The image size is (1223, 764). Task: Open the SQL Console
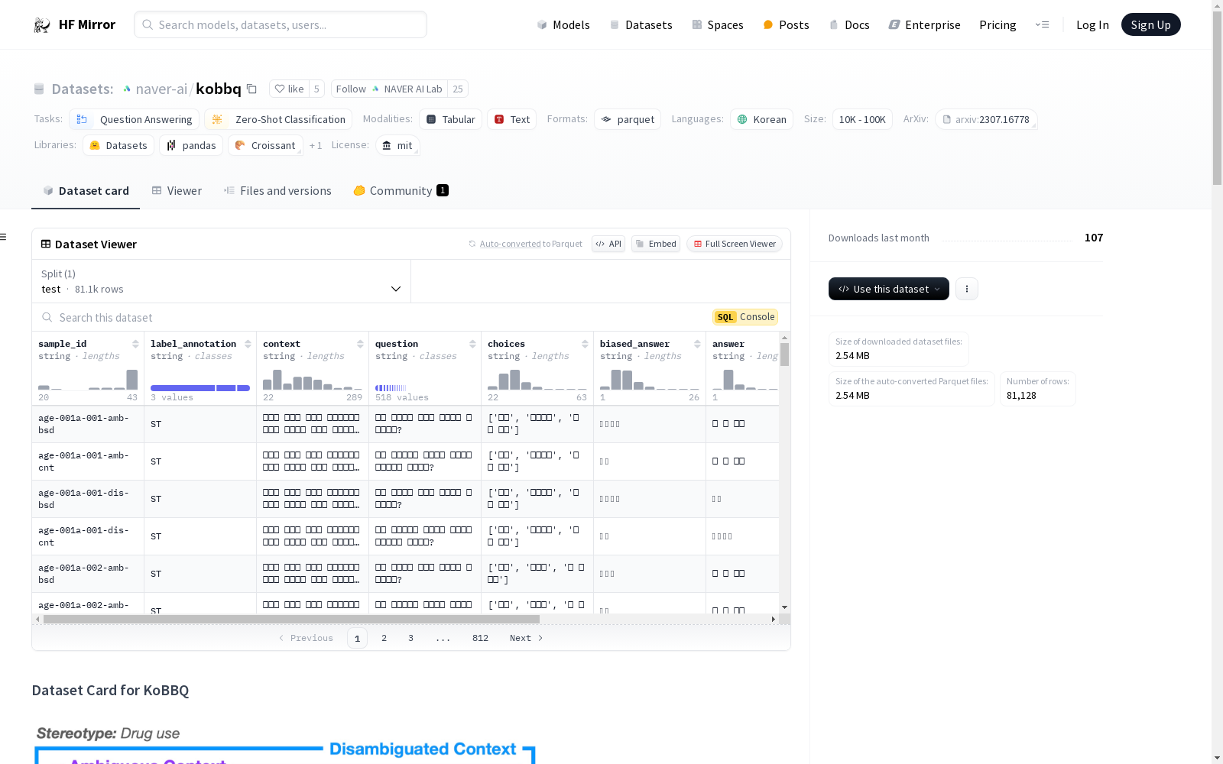[745, 317]
